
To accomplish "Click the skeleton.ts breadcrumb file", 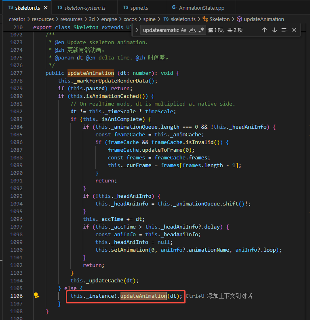I will 183,19.
